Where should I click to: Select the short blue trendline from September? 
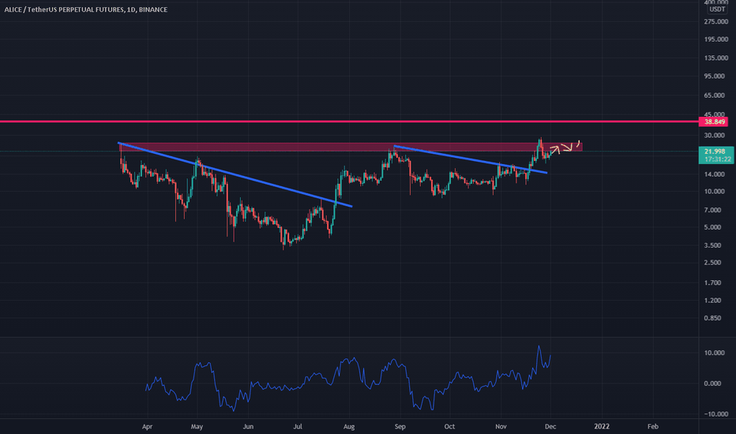(471, 159)
